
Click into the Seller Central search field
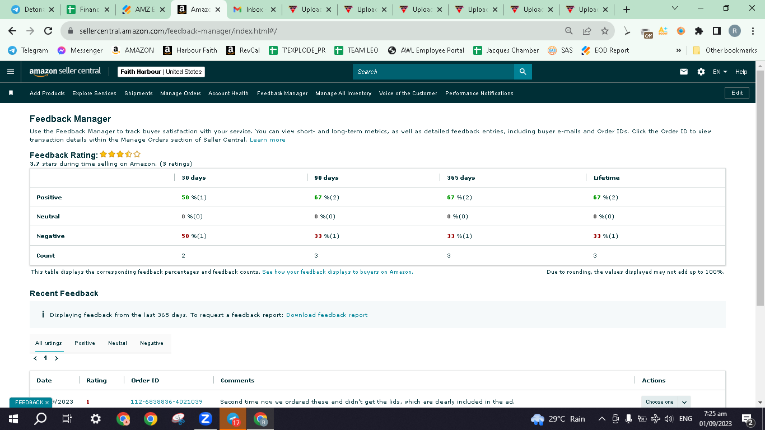433,72
